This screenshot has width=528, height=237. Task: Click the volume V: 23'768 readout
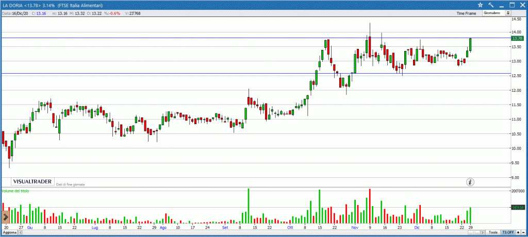point(133,13)
